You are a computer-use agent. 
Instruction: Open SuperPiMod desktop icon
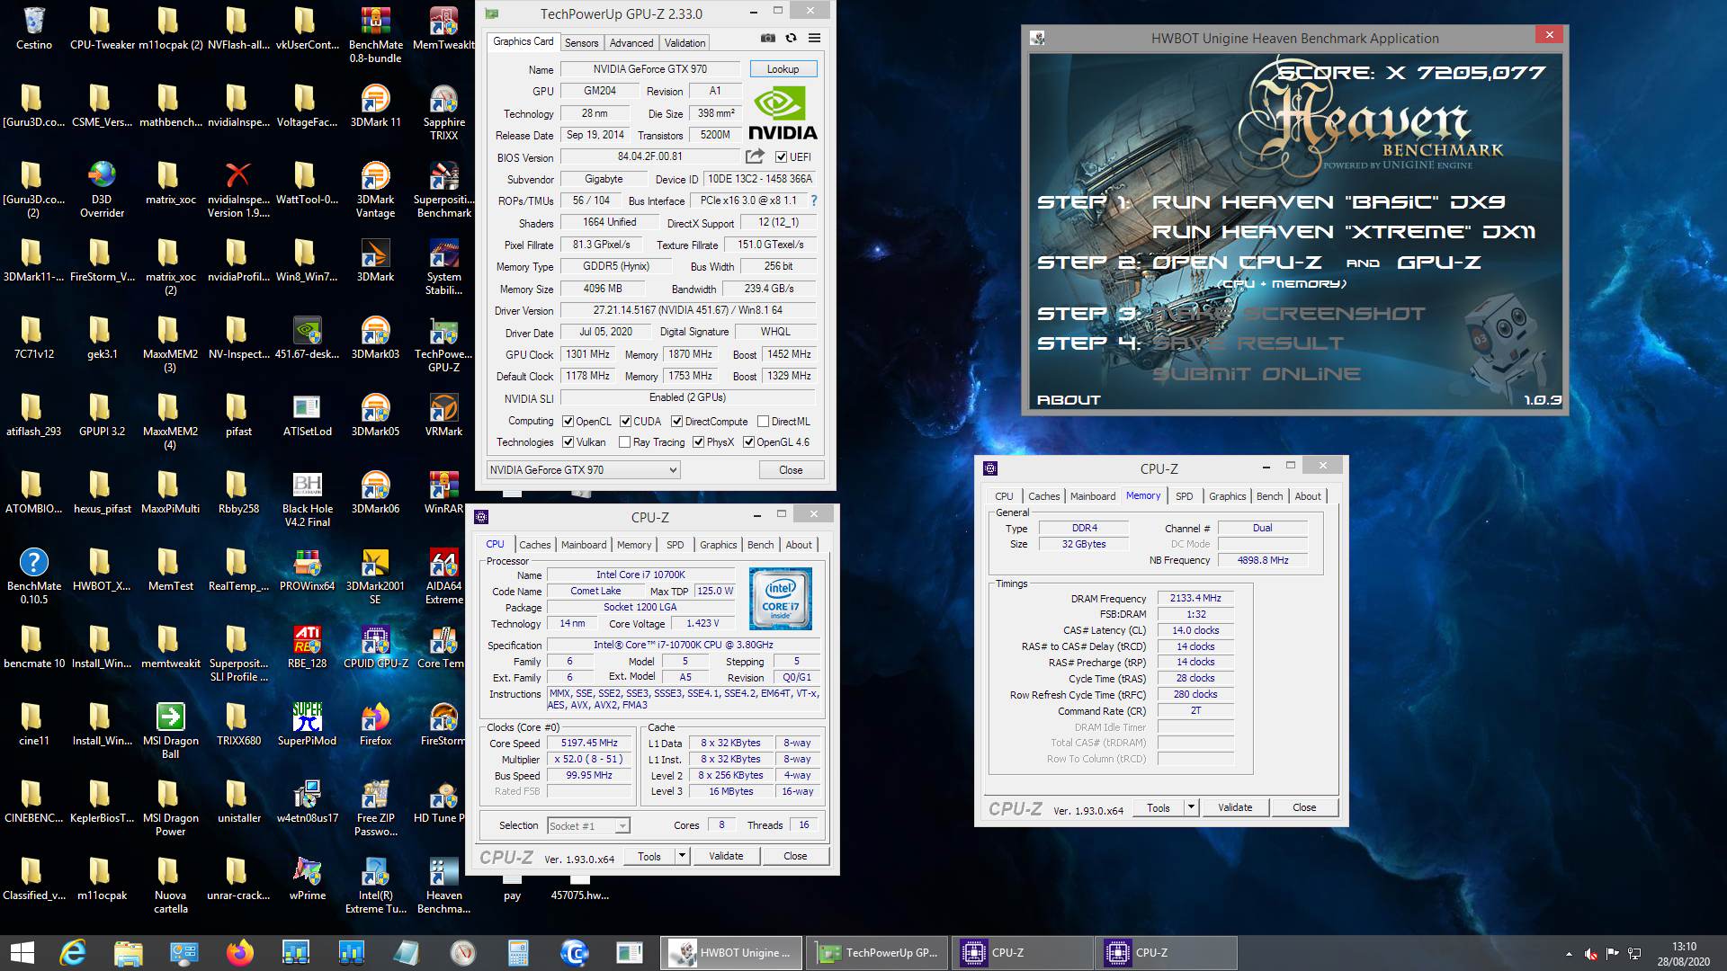[x=307, y=725]
